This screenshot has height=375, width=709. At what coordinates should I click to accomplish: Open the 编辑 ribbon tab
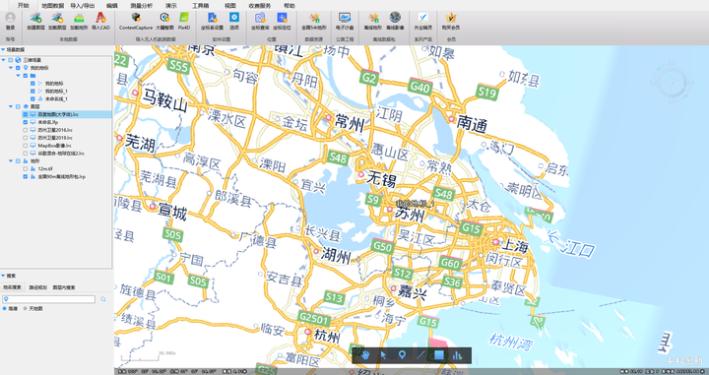111,6
